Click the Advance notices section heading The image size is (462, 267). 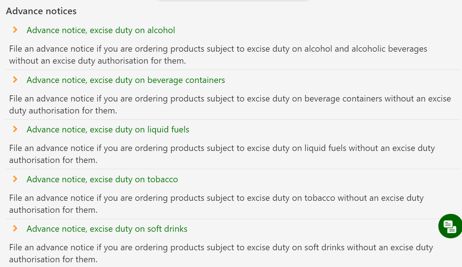coord(41,11)
